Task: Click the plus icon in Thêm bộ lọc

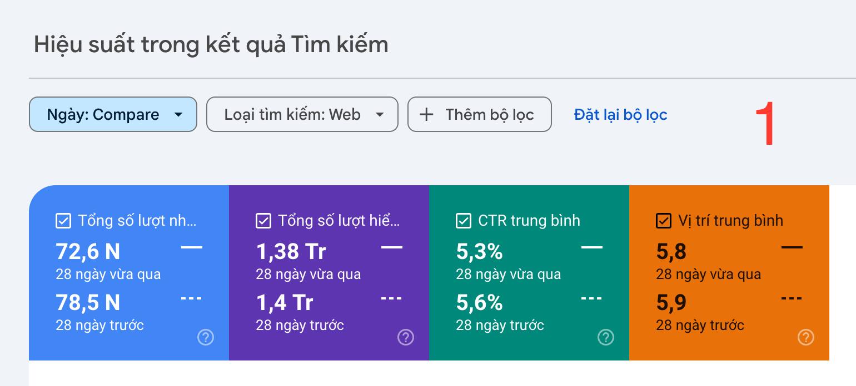Action: pos(426,115)
